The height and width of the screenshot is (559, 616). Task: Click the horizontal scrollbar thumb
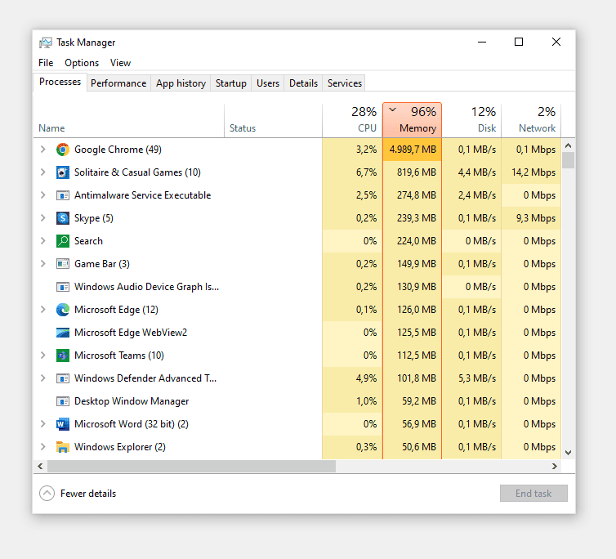pyautogui.click(x=192, y=466)
